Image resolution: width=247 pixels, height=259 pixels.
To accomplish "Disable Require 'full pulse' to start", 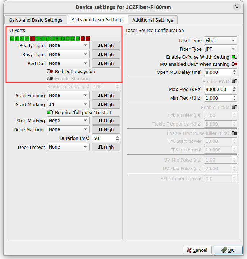I will (50, 112).
